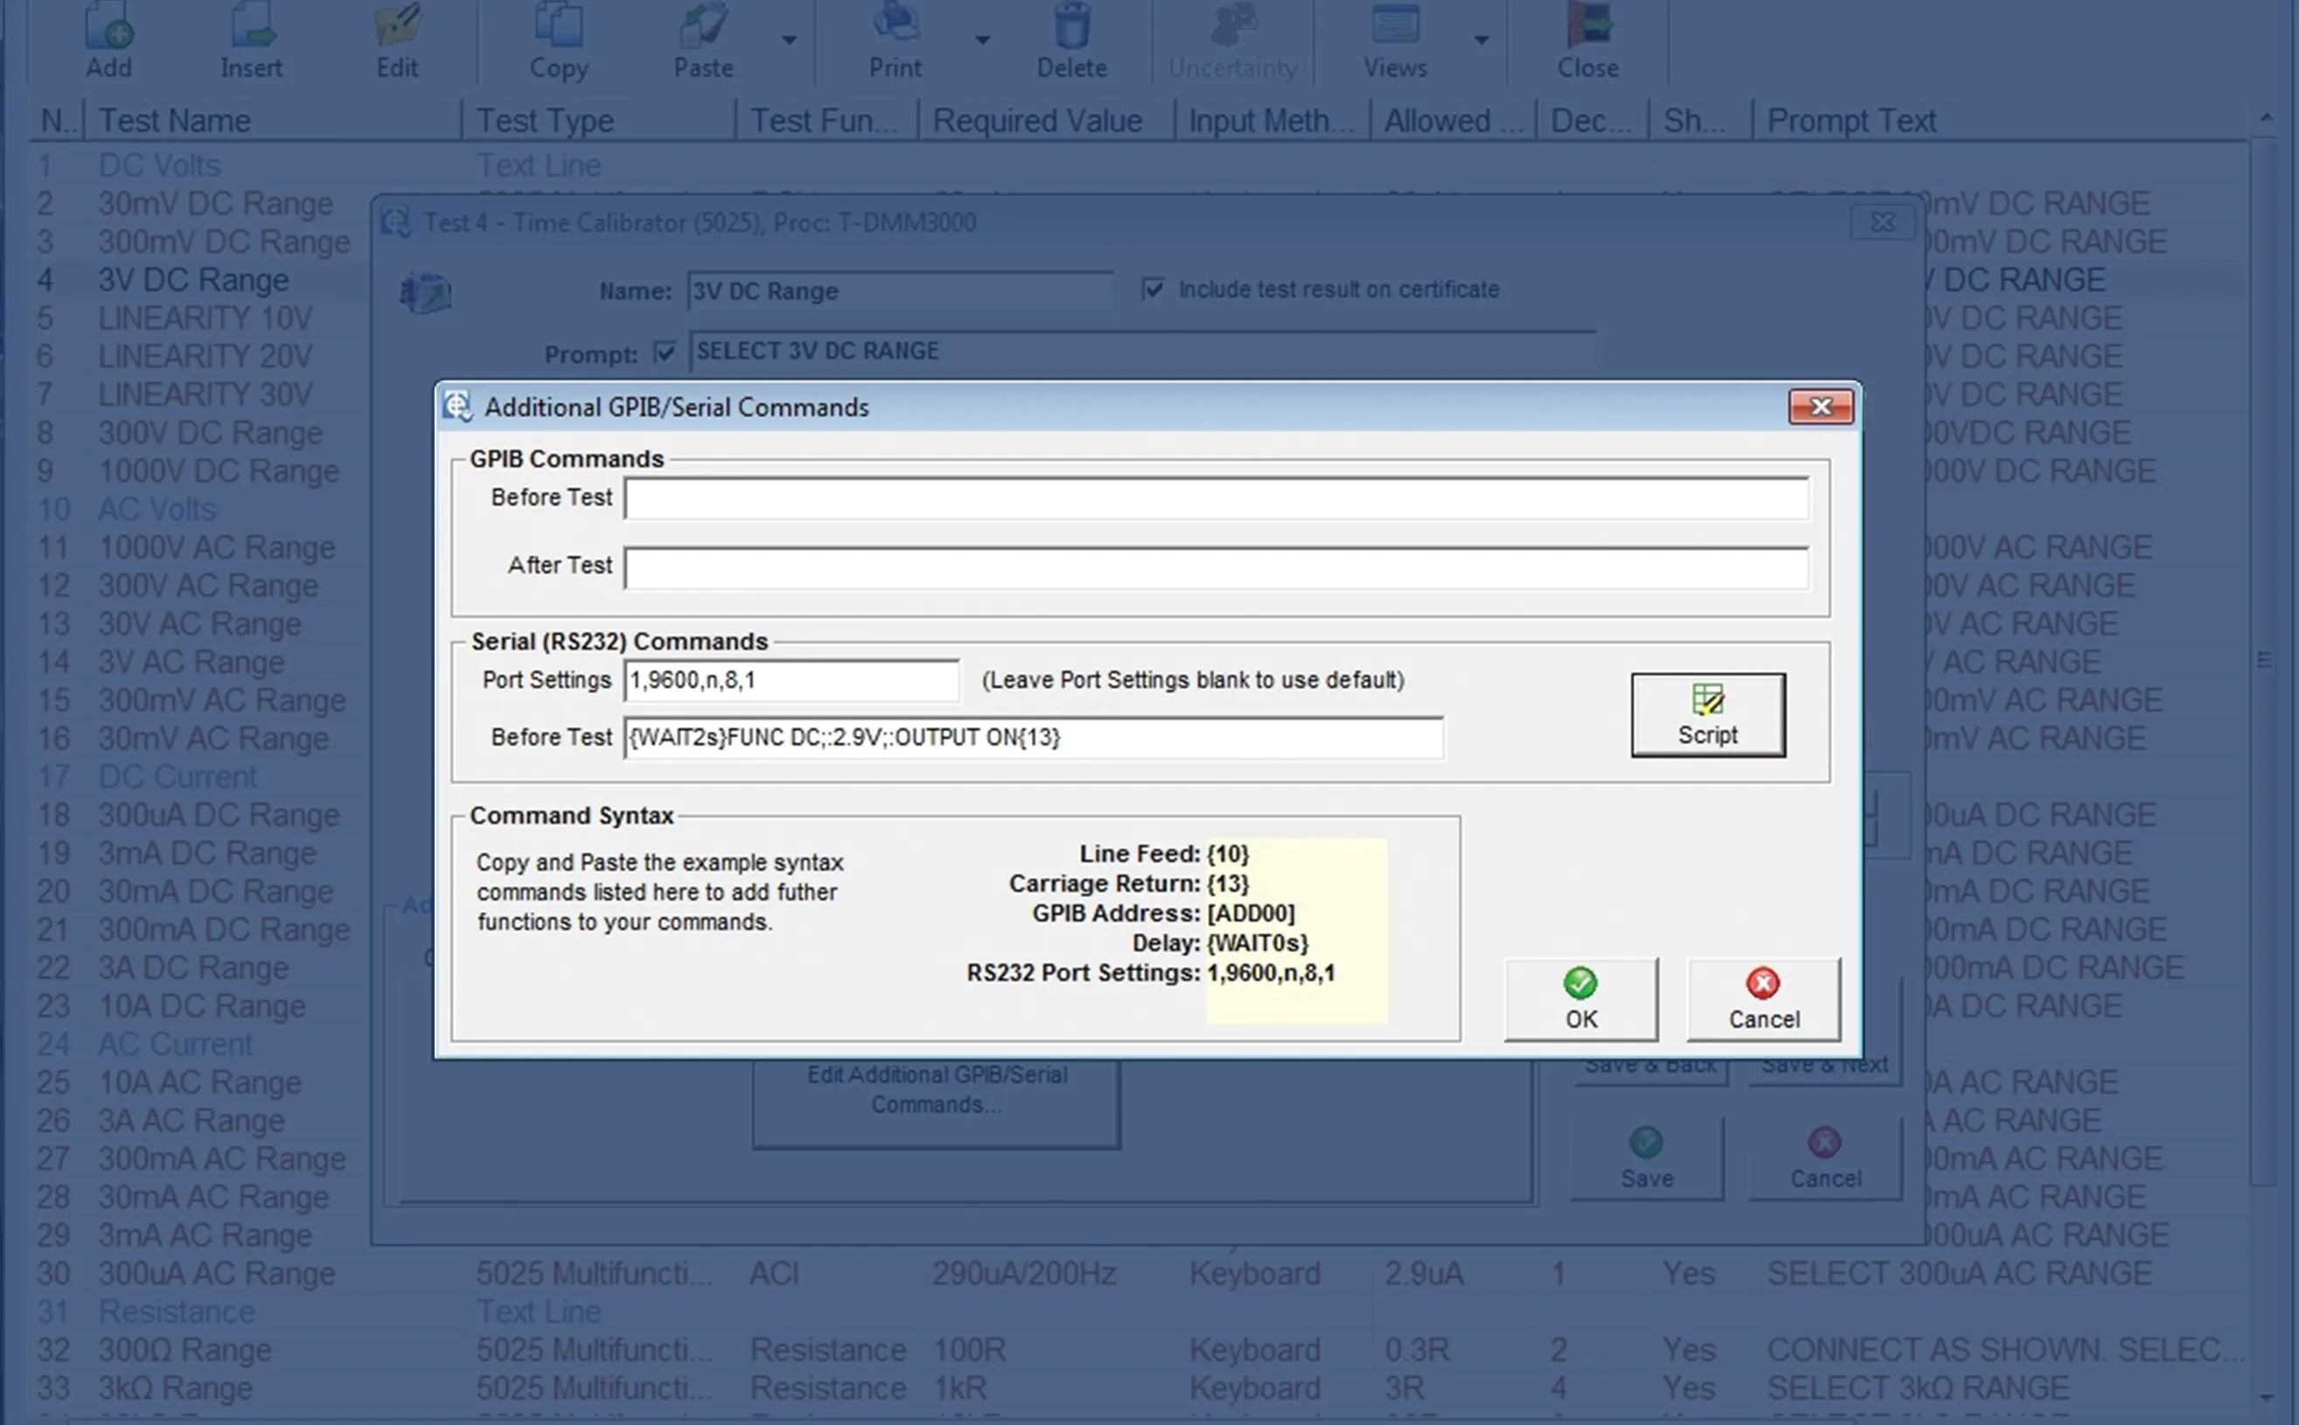Click the Required Value column header
The width and height of the screenshot is (2299, 1425).
coord(1037,121)
